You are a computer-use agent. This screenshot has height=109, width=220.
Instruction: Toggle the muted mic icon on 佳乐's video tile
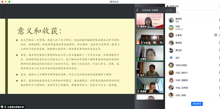pos(138,75)
